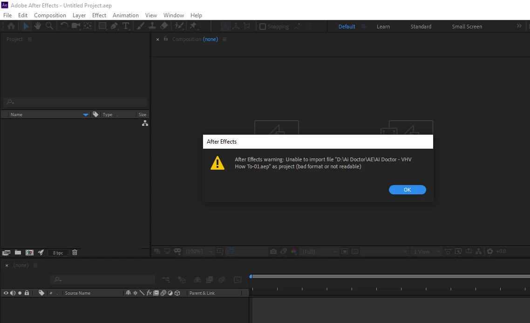Screen dimensions: 530x323
Task: Open the Window menu
Action: (173, 15)
